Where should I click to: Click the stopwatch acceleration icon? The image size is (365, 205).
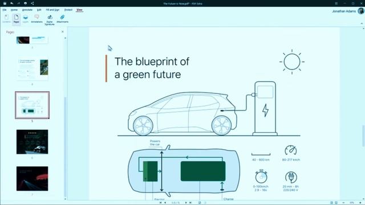coord(261,177)
